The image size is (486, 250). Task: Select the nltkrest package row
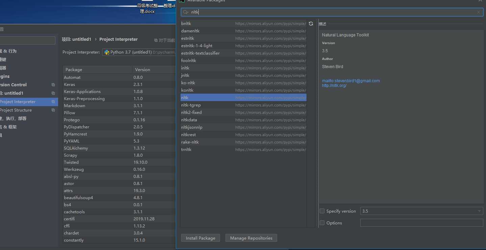coord(243,135)
